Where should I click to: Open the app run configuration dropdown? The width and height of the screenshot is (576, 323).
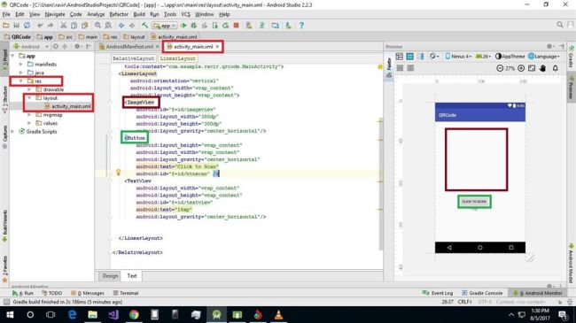click(x=165, y=26)
